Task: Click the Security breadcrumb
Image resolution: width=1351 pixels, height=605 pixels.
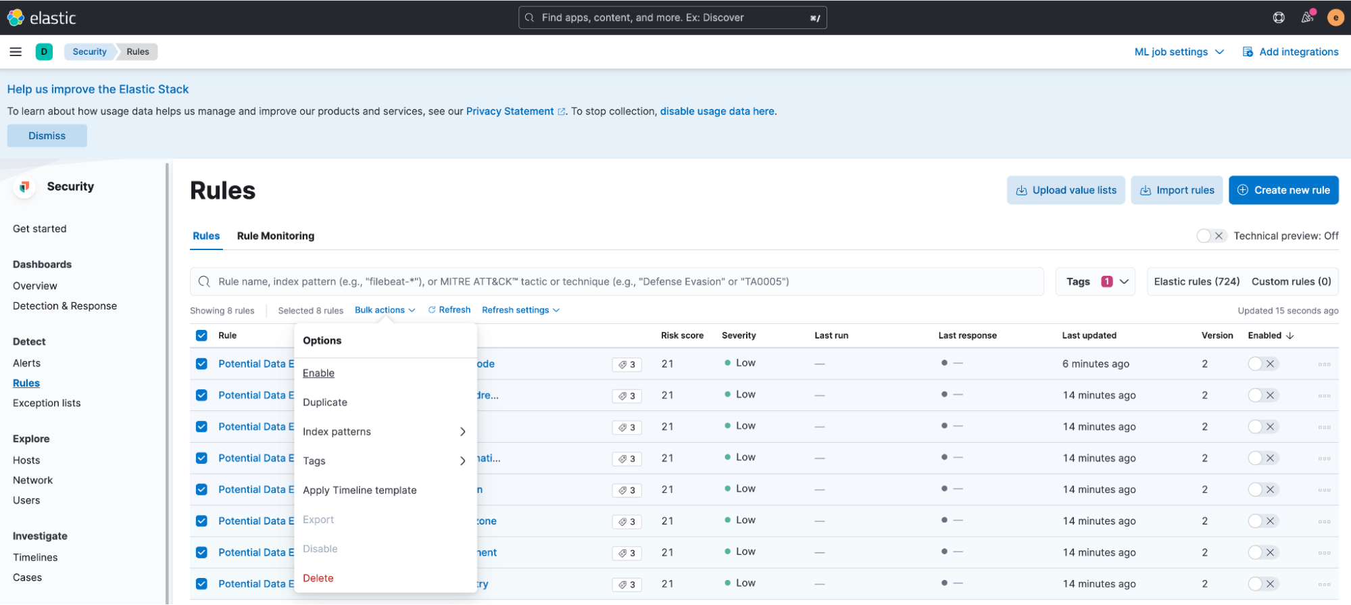Action: click(x=90, y=51)
